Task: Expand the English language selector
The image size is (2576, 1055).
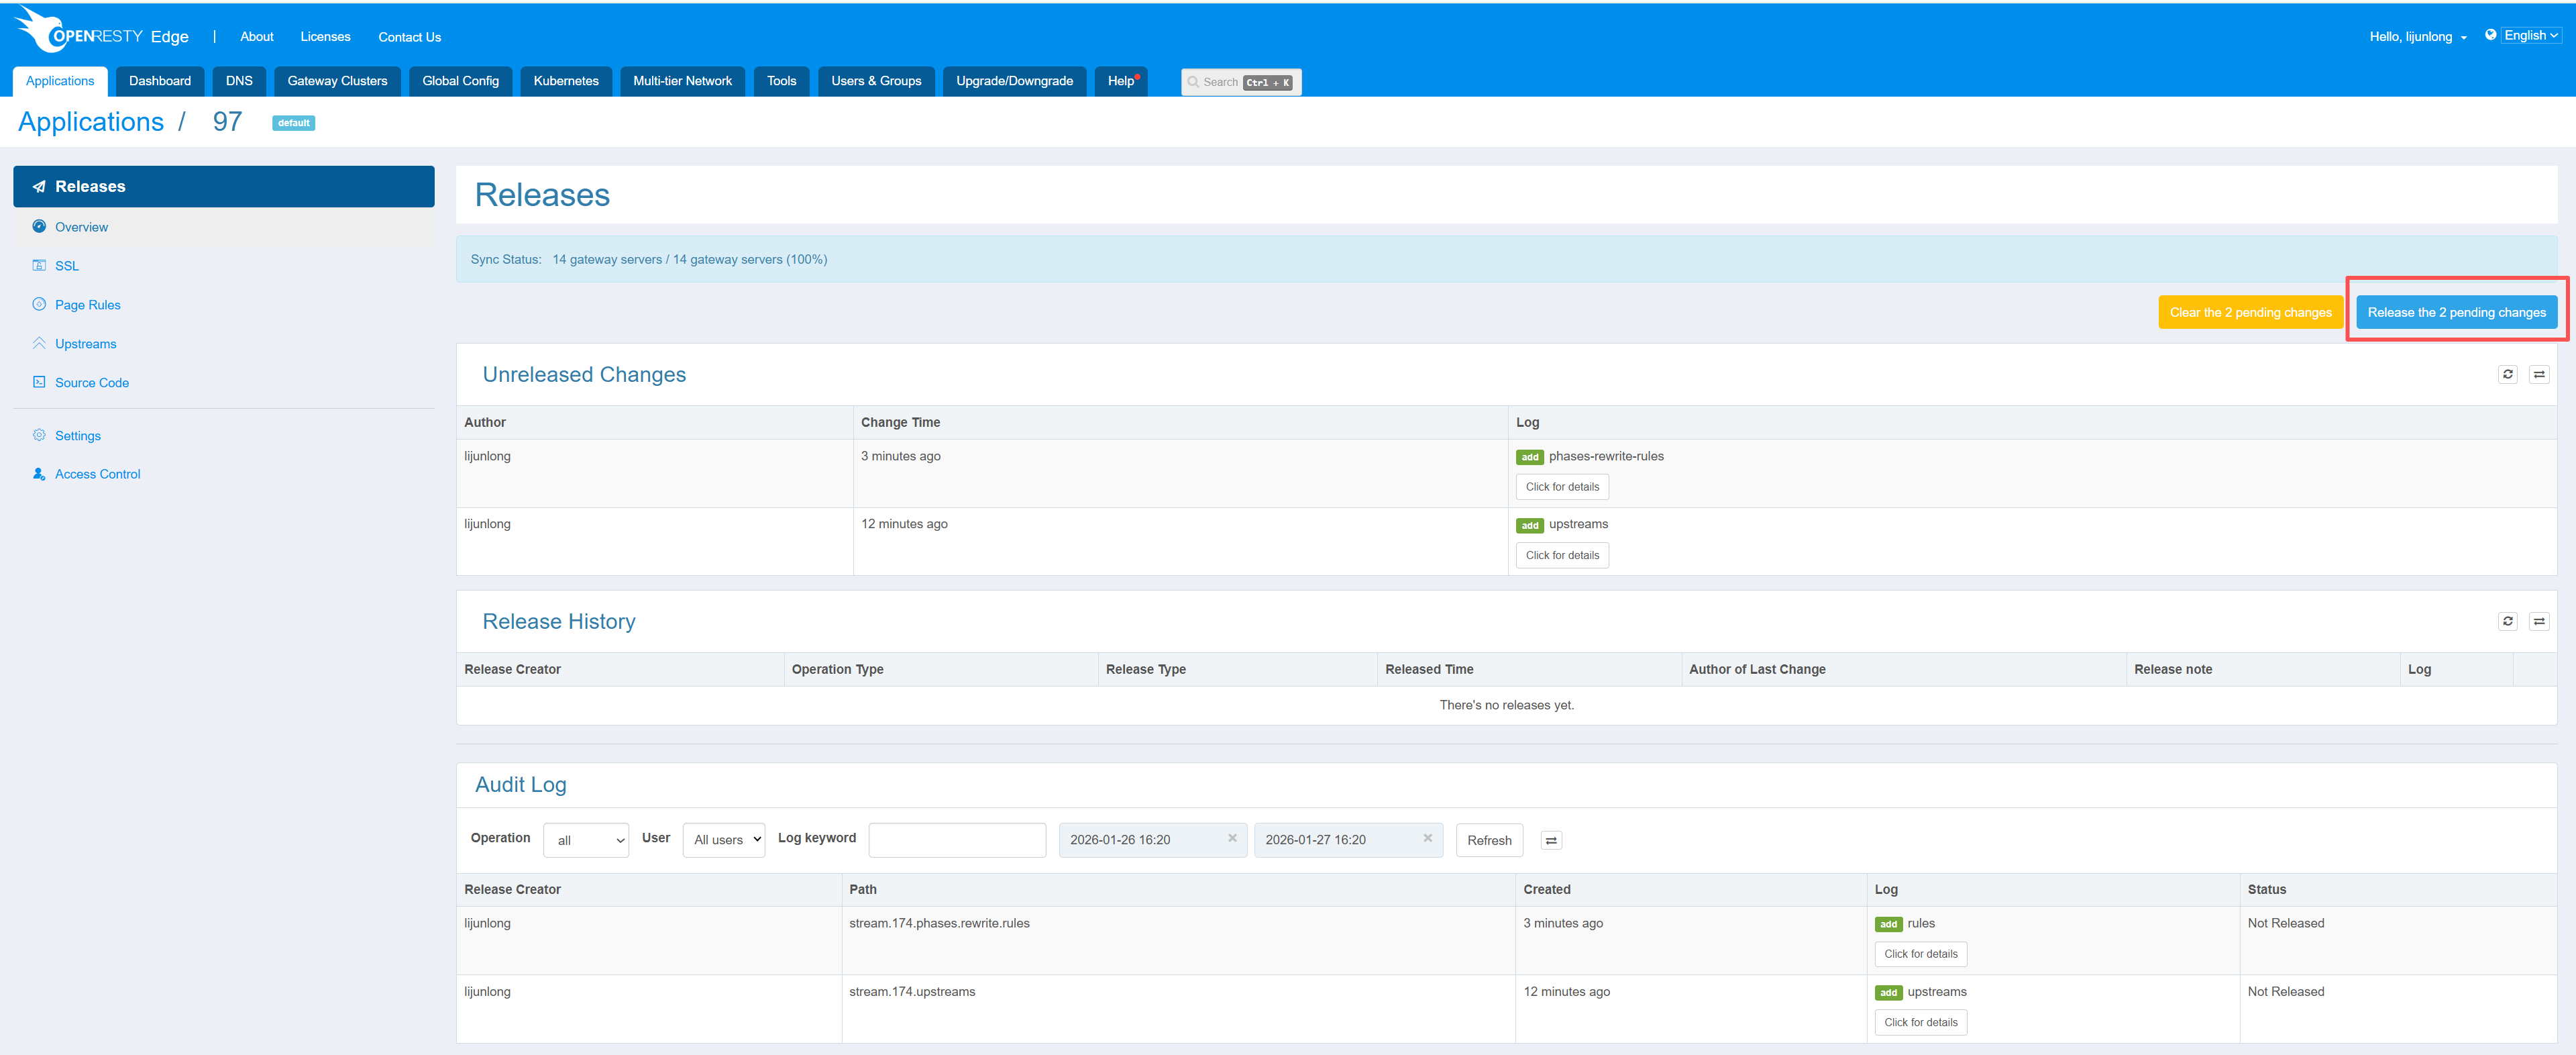Action: pos(2530,36)
